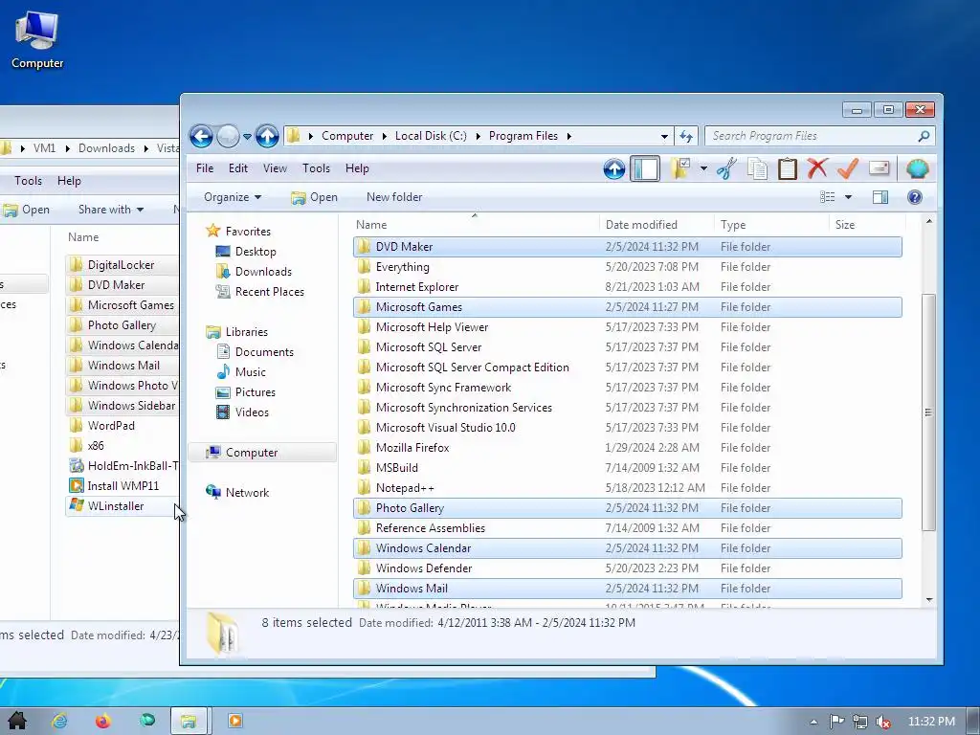The height and width of the screenshot is (735, 980).
Task: Click the file list vertical scrollbar thumb
Action: (x=928, y=412)
